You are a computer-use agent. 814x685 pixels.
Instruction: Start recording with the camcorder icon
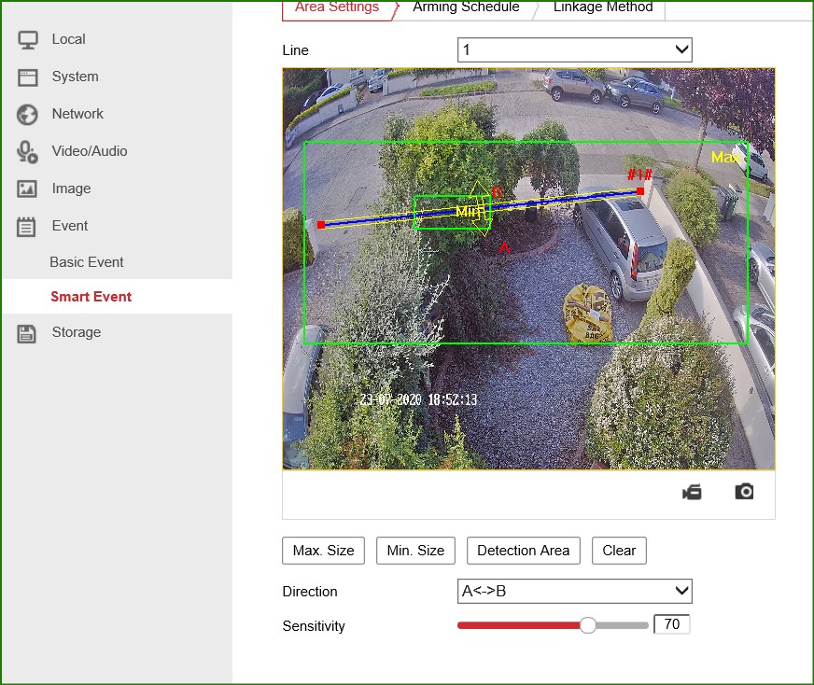click(692, 492)
